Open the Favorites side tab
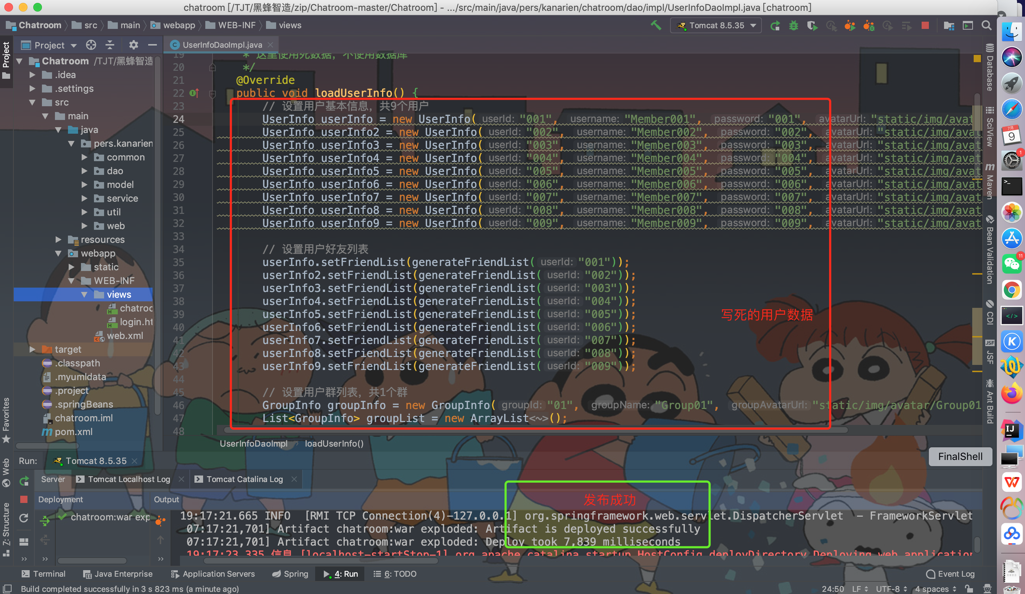Viewport: 1025px width, 594px height. click(x=6, y=421)
